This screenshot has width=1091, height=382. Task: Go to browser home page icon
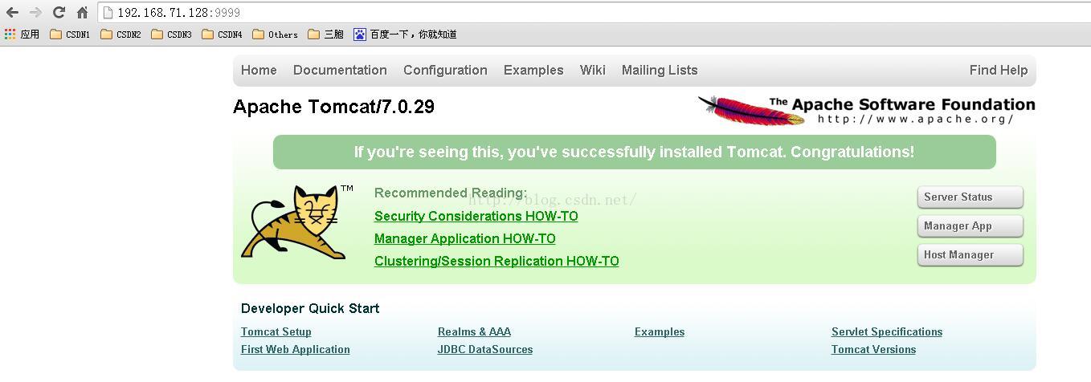(82, 12)
